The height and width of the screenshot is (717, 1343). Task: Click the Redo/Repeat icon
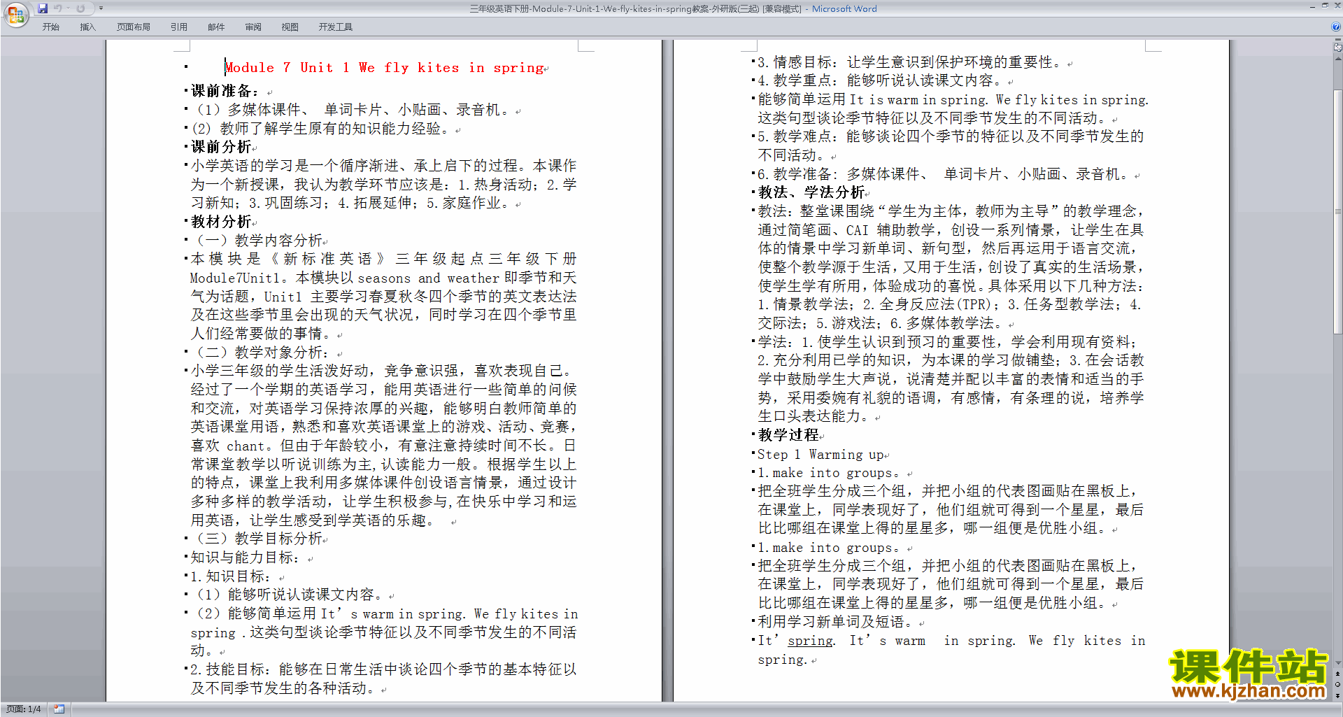80,8
